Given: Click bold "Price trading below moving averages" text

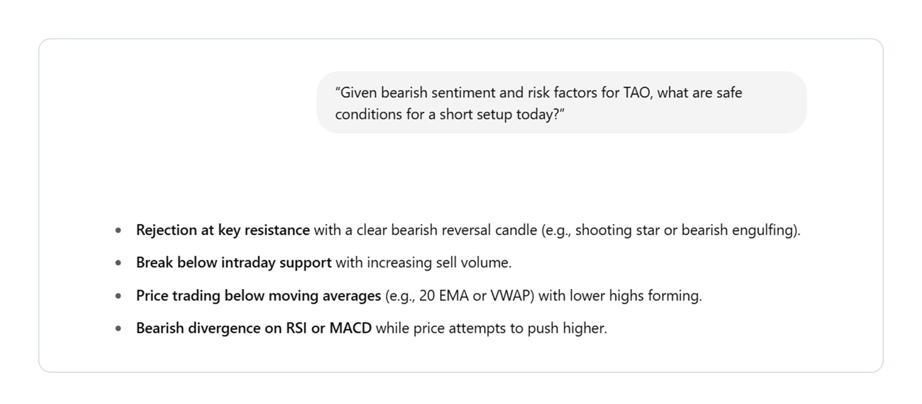Looking at the screenshot, I should click(x=258, y=295).
